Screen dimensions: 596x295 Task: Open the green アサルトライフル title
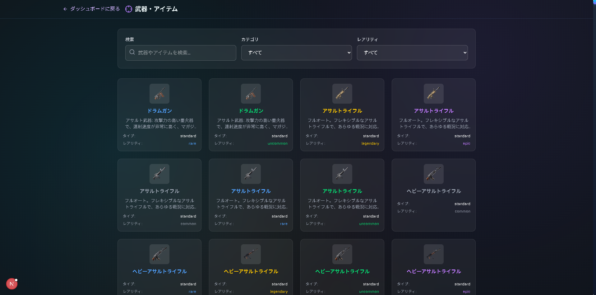342,191
